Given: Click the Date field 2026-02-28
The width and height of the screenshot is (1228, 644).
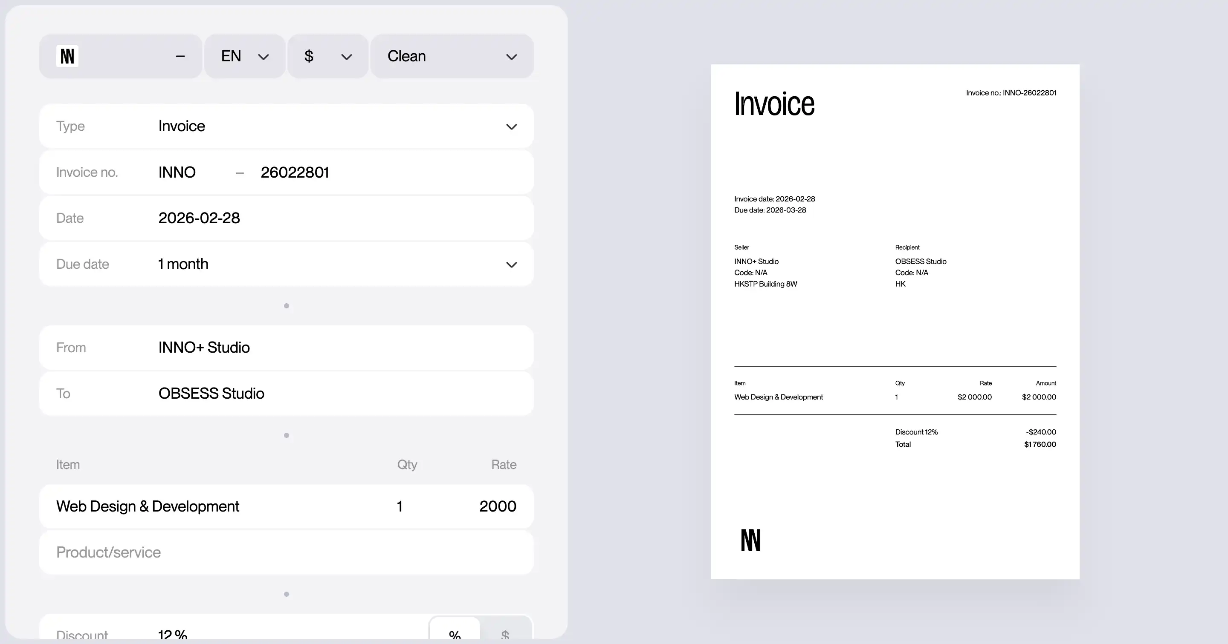Looking at the screenshot, I should coord(287,218).
